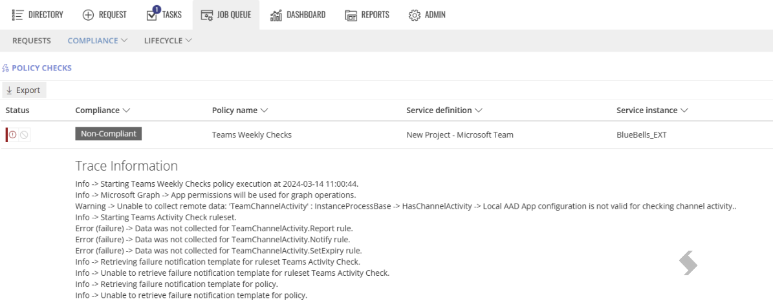773x303 pixels.
Task: Select the Requests submenu item
Action: 32,41
